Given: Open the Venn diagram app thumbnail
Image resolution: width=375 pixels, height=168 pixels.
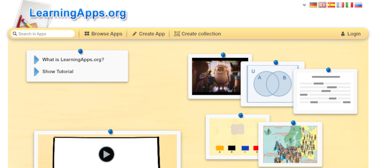Looking at the screenshot, I should (x=273, y=84).
